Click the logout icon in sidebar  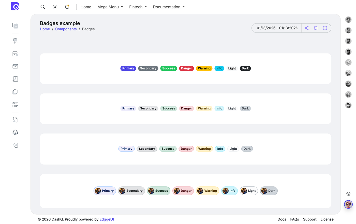pyautogui.click(x=15, y=145)
